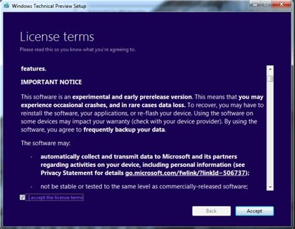Maximize the setup window

(266, 4)
